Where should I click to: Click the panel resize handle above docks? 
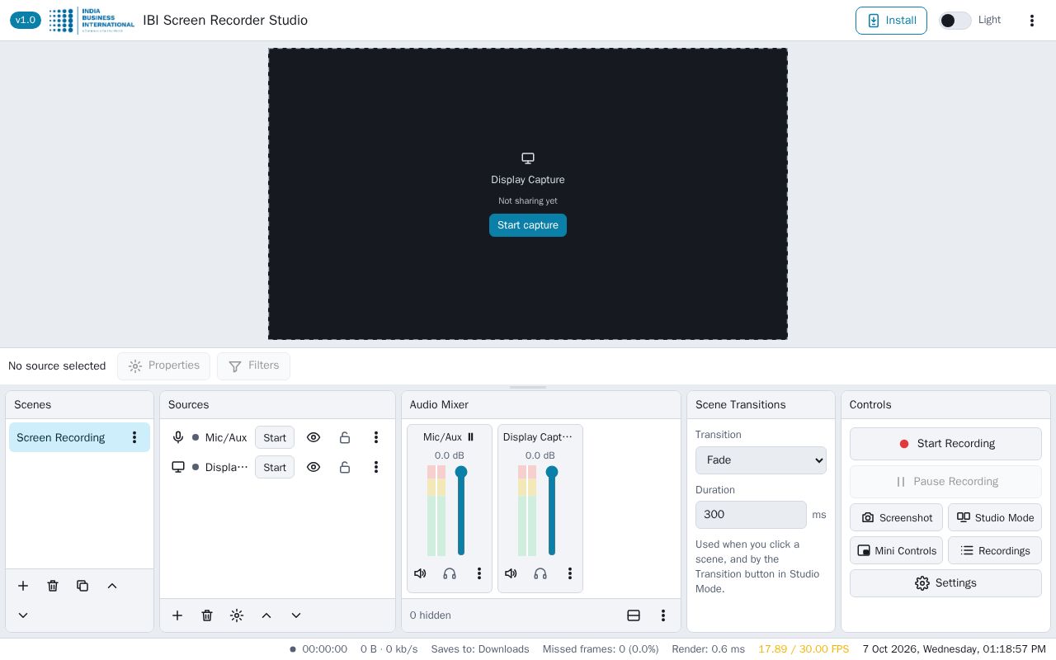(528, 387)
